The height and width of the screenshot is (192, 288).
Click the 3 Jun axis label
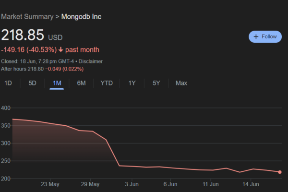132,184
